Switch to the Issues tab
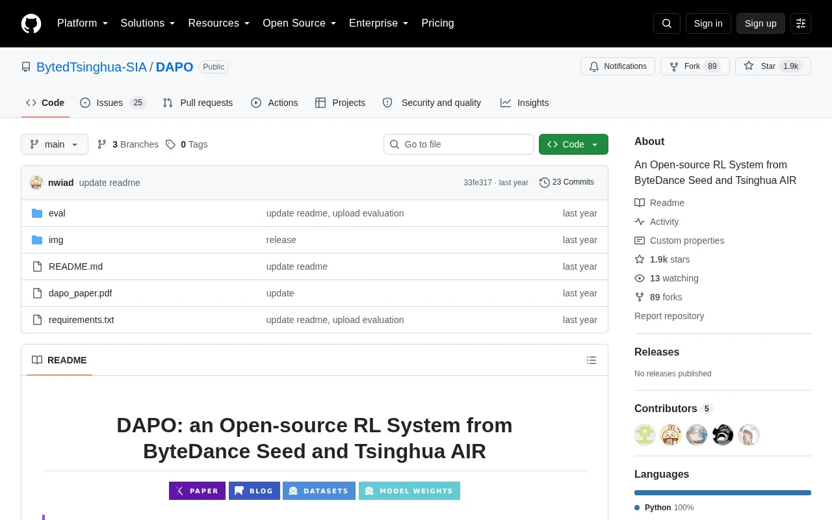The image size is (832, 520). click(113, 103)
